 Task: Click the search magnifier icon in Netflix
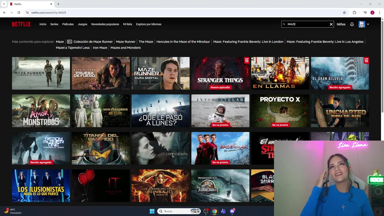284,24
